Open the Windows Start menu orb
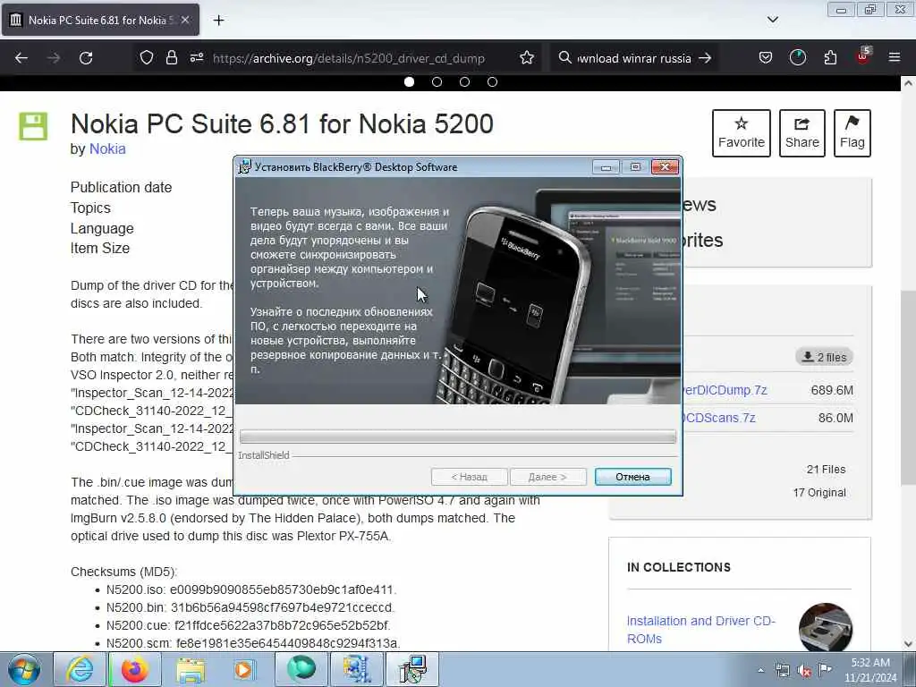 click(24, 669)
